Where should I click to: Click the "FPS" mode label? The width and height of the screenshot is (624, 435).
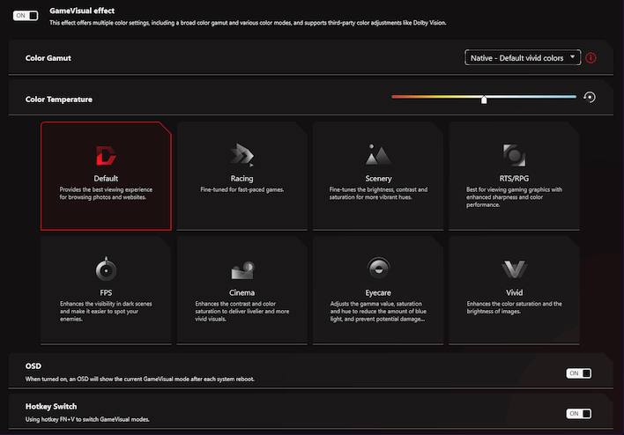(106, 292)
